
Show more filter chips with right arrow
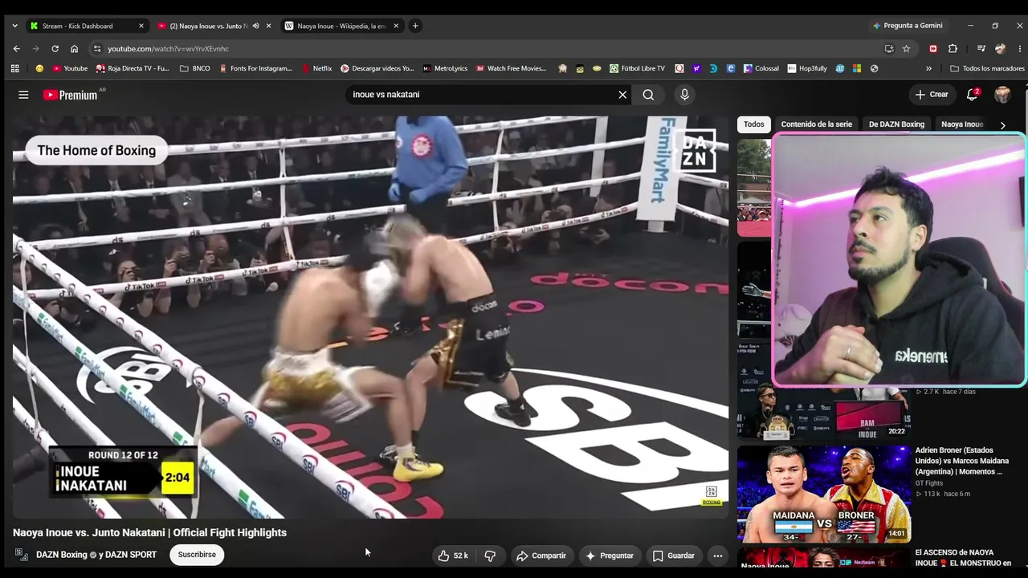[1002, 125]
